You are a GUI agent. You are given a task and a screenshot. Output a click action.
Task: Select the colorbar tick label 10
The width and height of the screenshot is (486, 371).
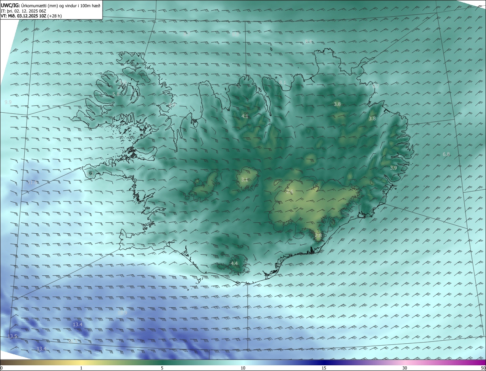pos(243,368)
